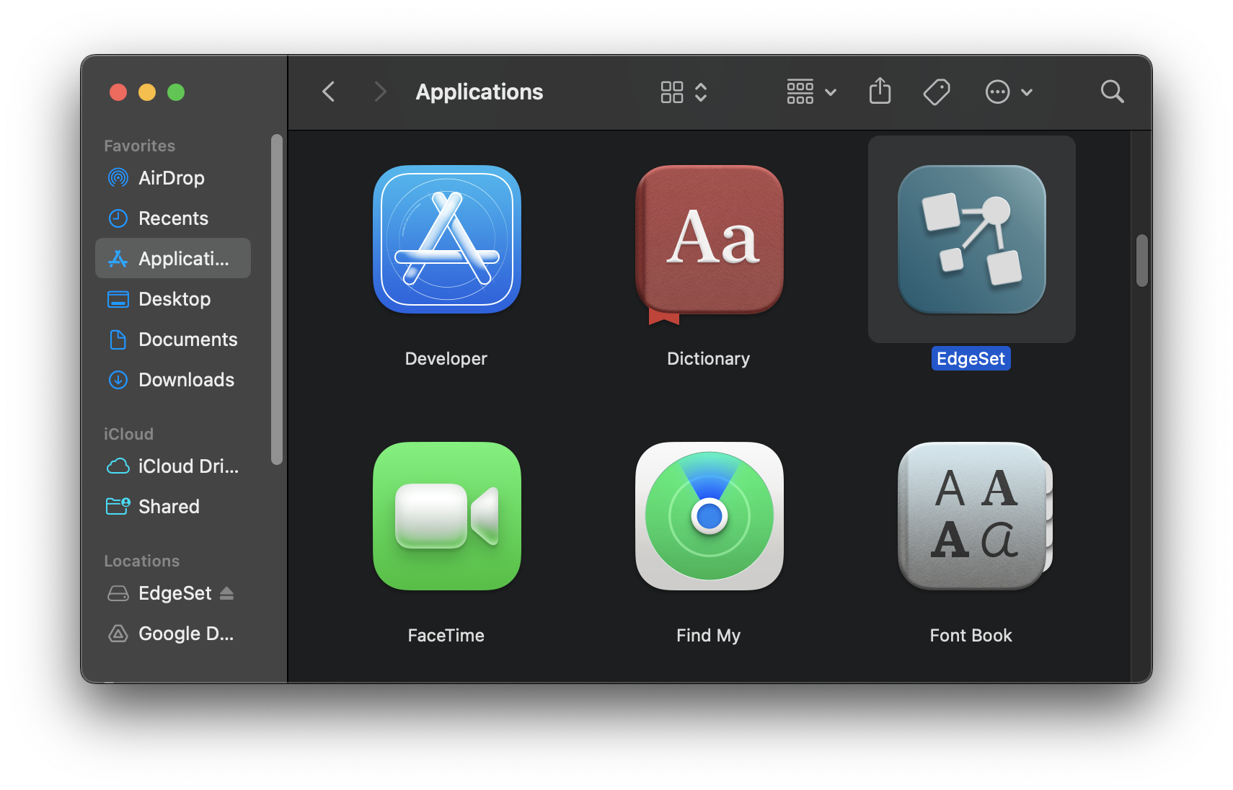Click the Share toolbar icon
This screenshot has width=1233, height=790.
click(880, 91)
